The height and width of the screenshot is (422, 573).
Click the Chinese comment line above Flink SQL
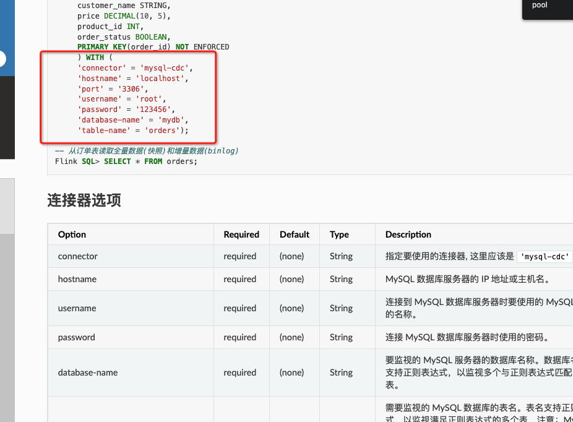[147, 151]
